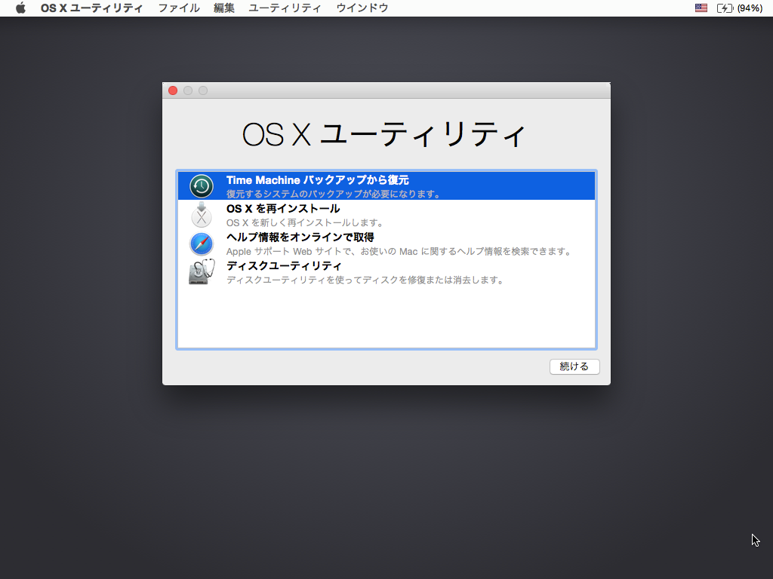The width and height of the screenshot is (773, 579).
Task: Select Time Machine バックアップから復元 row title
Action: click(x=318, y=180)
